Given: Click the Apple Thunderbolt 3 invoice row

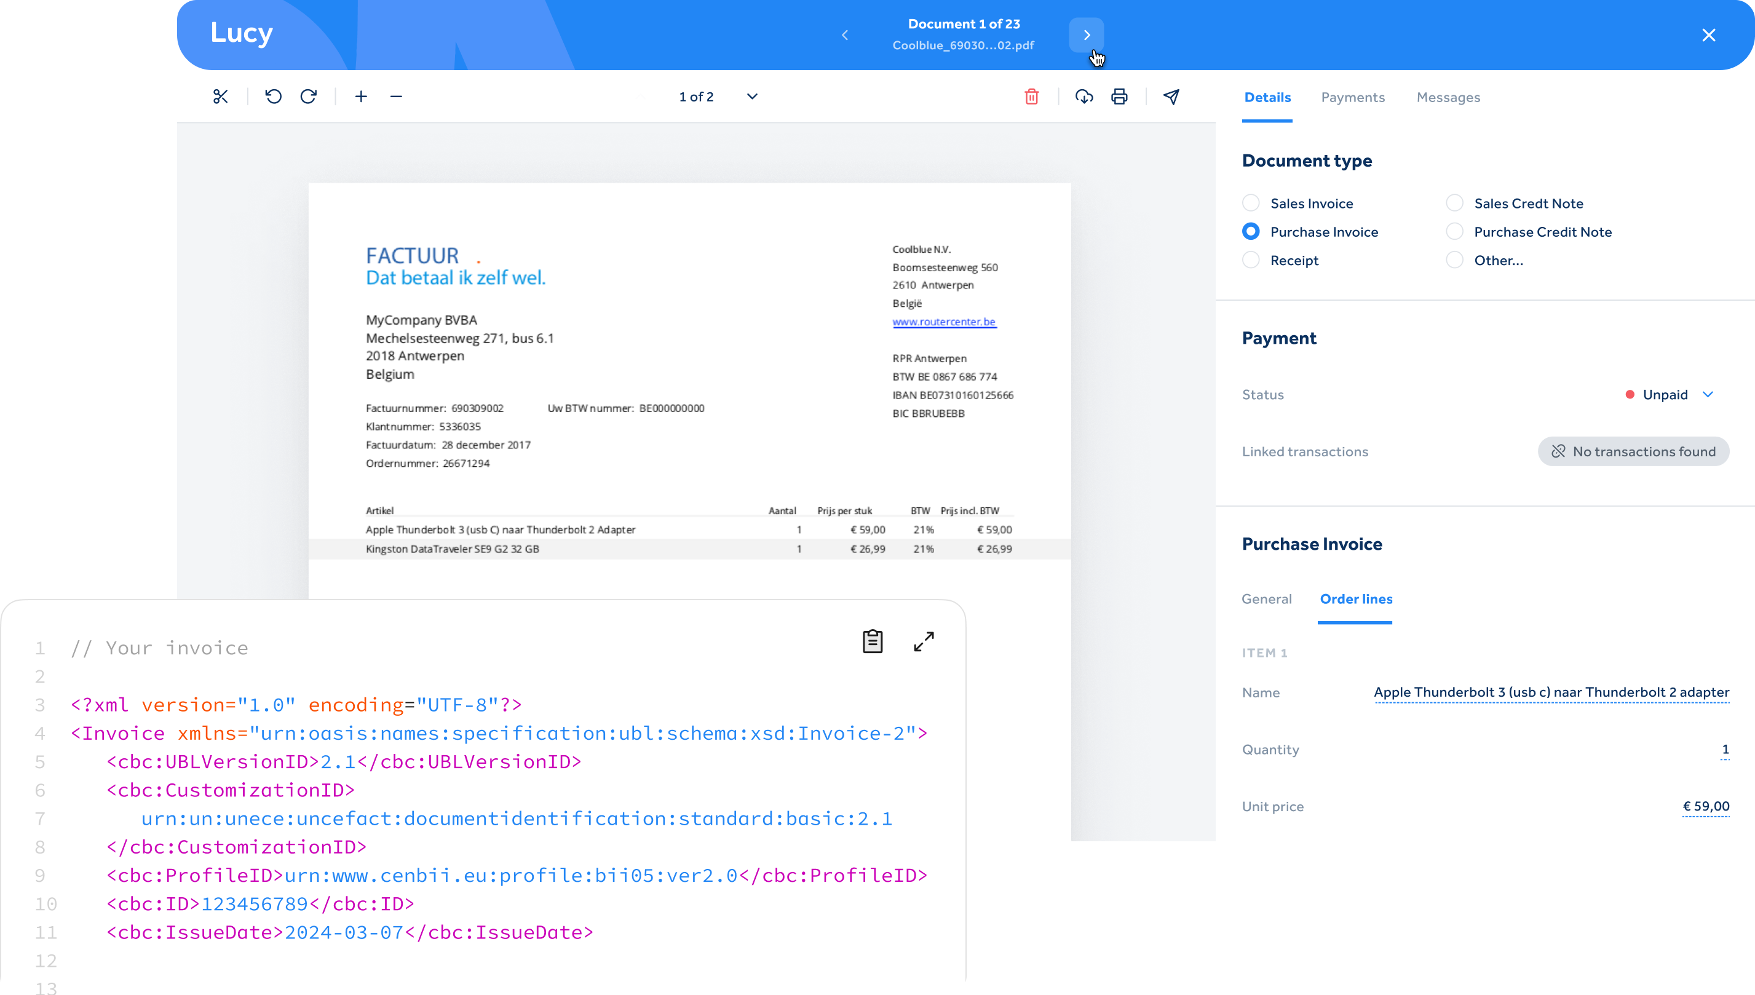Looking at the screenshot, I should coord(689,529).
